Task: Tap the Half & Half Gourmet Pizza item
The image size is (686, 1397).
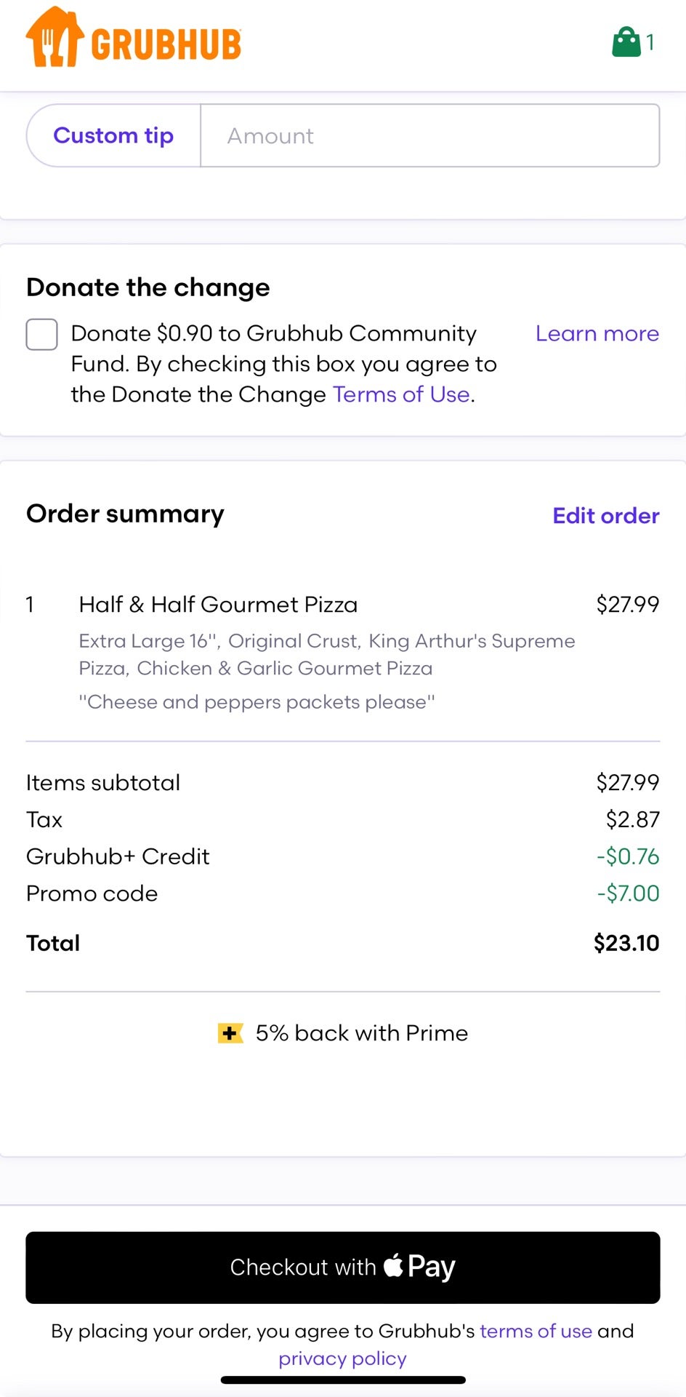Action: [x=218, y=604]
